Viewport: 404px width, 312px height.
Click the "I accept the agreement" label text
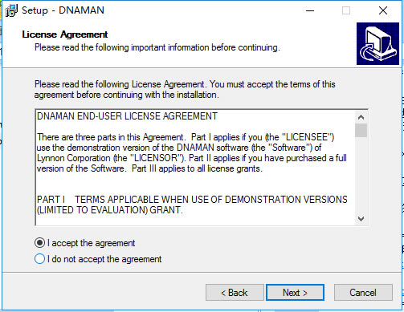(91, 243)
